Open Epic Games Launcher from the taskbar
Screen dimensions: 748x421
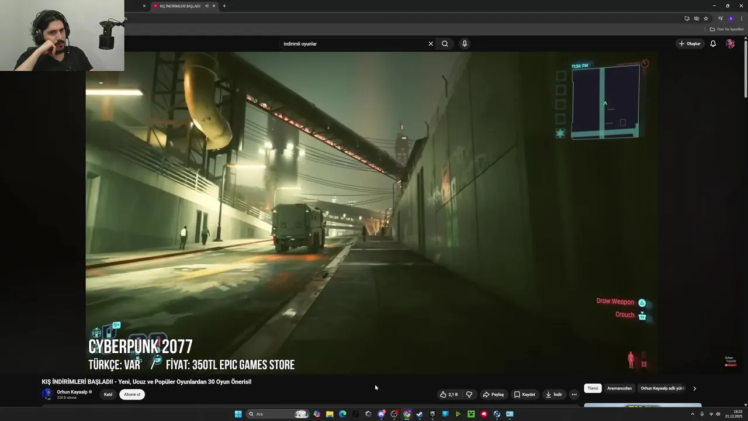[432, 414]
